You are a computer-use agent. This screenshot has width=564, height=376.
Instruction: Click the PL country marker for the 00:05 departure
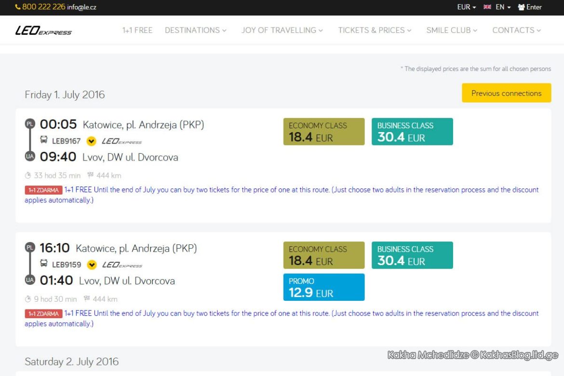click(30, 124)
